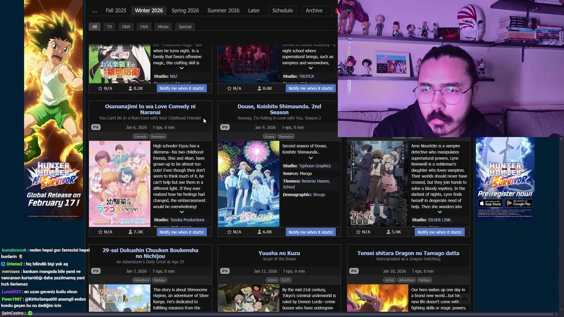The height and width of the screenshot is (317, 564).
Task: Open the Later tab
Action: [x=254, y=11]
